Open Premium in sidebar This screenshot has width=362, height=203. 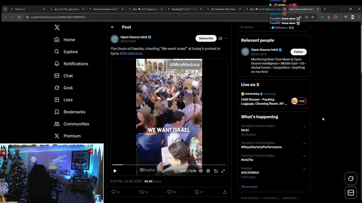pos(68,136)
